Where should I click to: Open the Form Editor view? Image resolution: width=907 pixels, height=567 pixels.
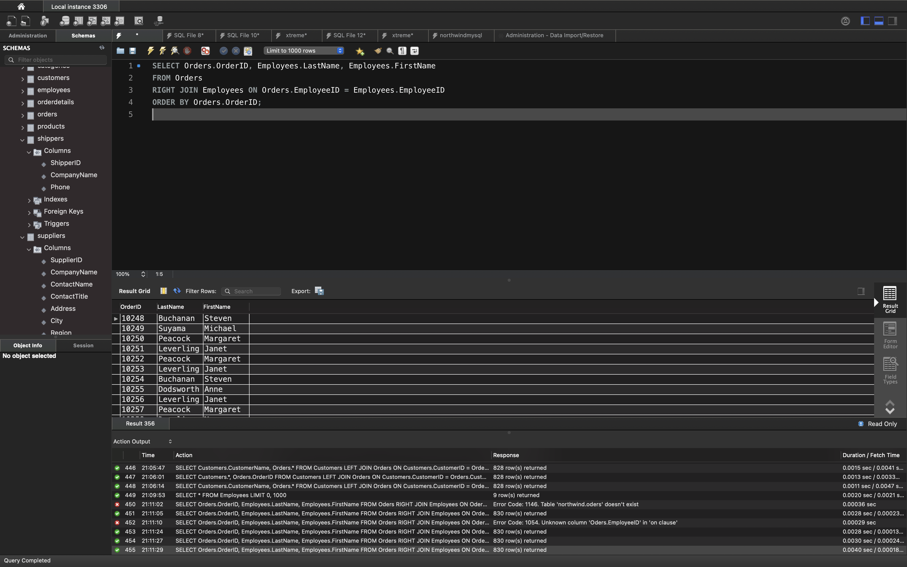point(890,335)
